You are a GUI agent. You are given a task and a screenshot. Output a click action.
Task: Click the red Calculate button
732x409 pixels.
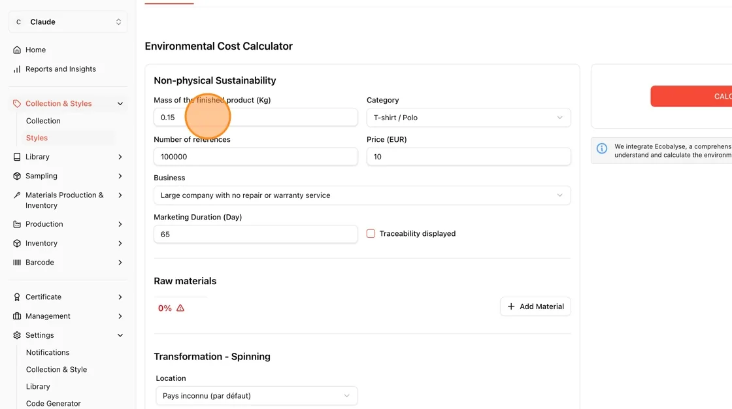point(691,96)
